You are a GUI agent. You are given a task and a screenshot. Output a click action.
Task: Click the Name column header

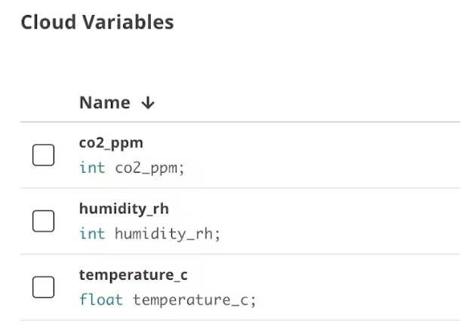(104, 103)
